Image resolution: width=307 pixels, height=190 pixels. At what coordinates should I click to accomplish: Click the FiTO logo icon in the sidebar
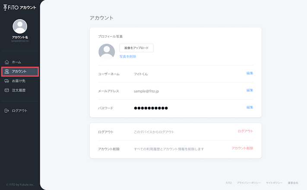pyautogui.click(x=5, y=7)
